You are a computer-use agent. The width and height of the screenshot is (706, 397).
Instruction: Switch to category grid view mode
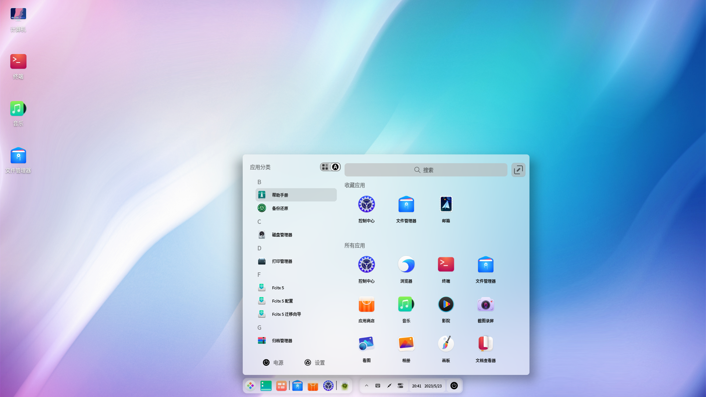coord(325,167)
